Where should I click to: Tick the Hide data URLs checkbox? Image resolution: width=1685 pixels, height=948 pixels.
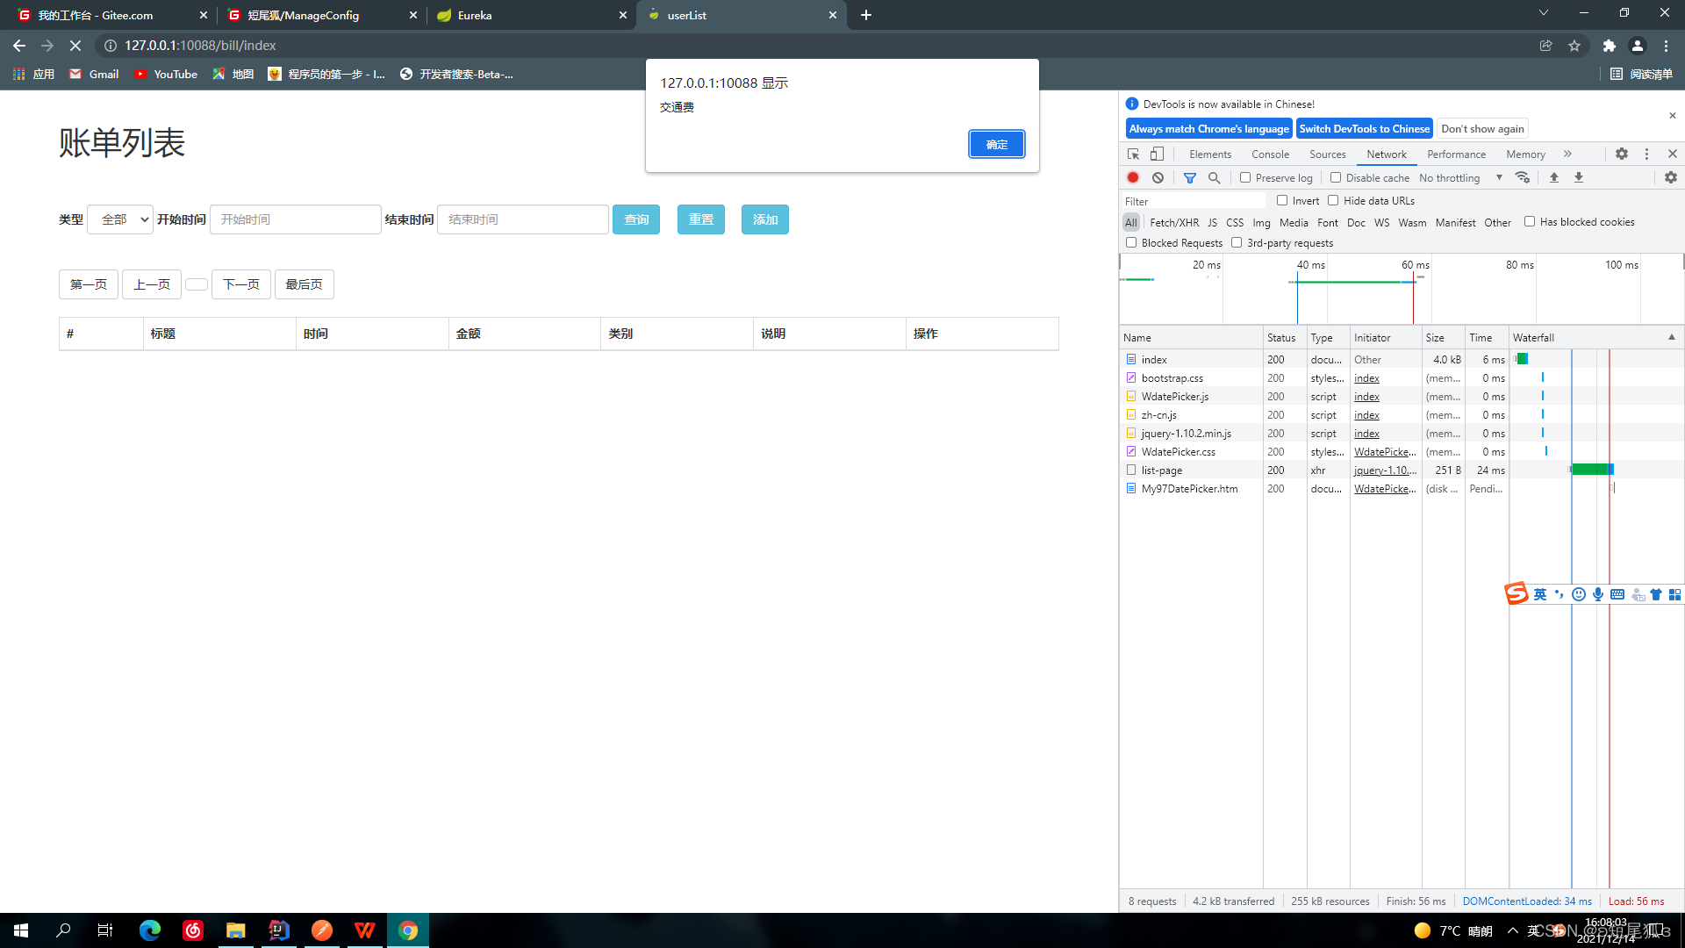click(x=1333, y=200)
